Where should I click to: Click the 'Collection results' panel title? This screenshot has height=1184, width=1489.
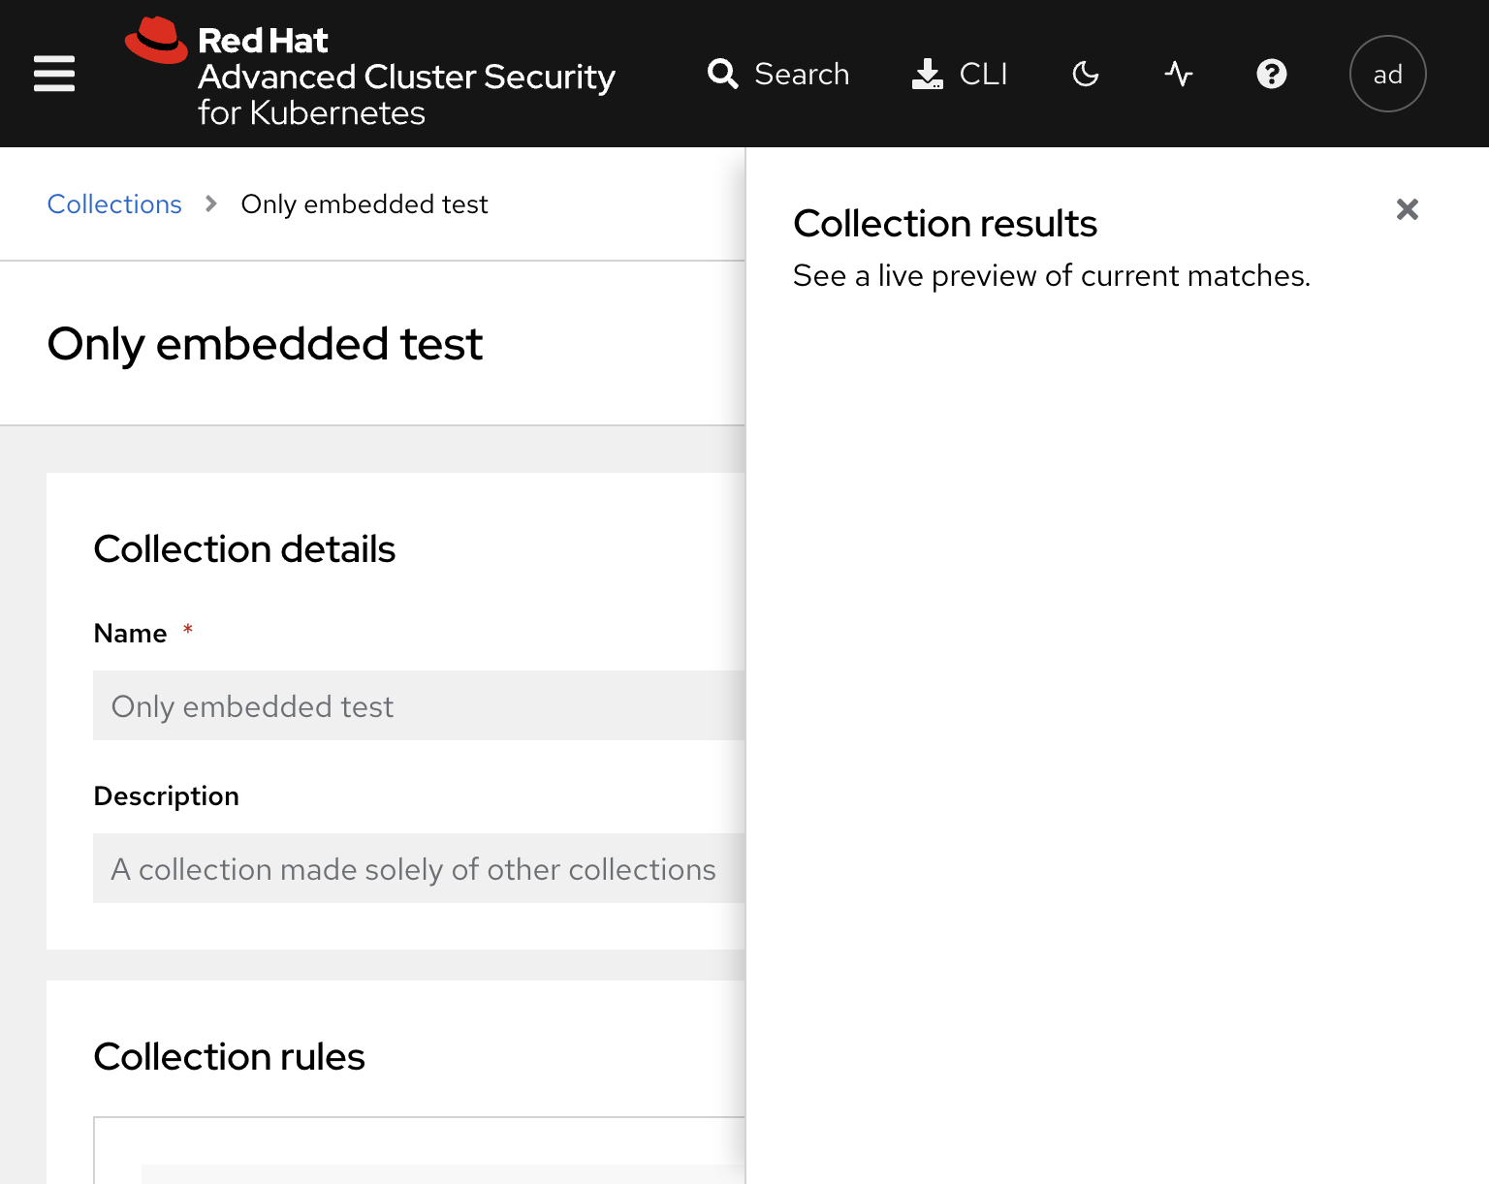pos(945,224)
